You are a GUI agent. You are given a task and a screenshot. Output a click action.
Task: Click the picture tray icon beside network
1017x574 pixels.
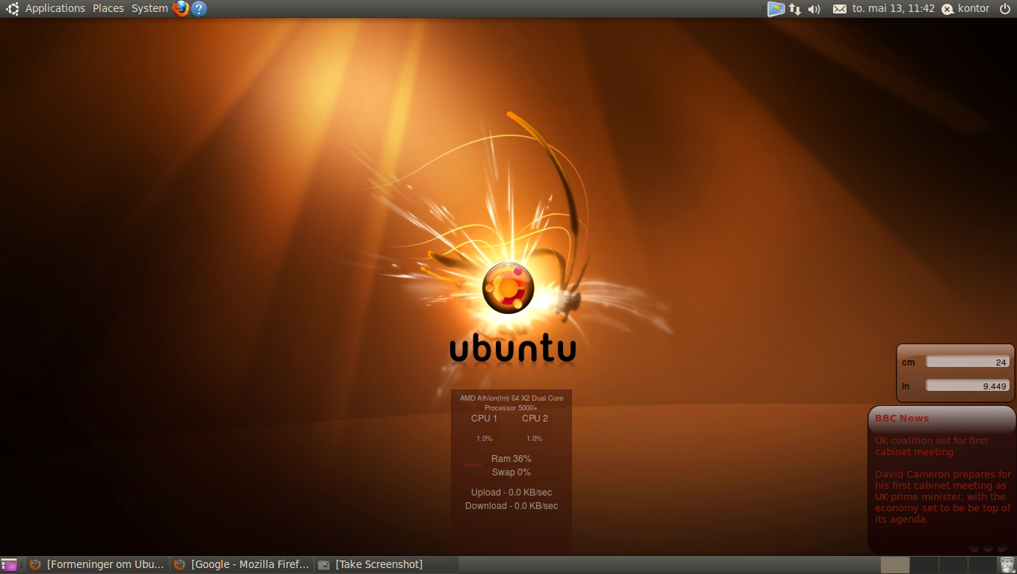point(776,9)
